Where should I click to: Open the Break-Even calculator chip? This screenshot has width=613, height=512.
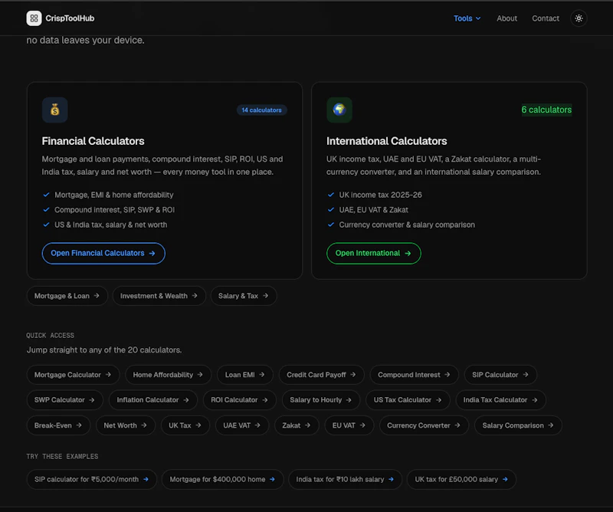[x=58, y=425]
